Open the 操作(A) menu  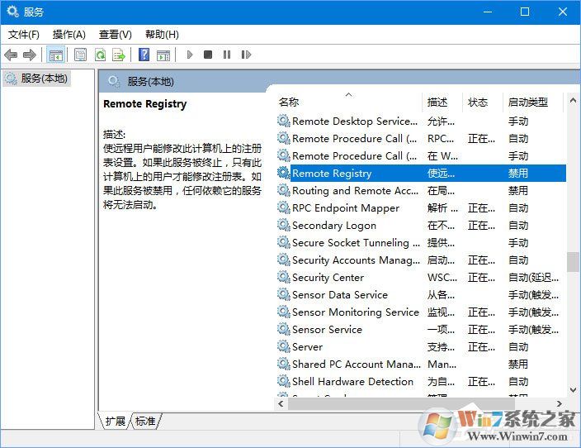69,35
